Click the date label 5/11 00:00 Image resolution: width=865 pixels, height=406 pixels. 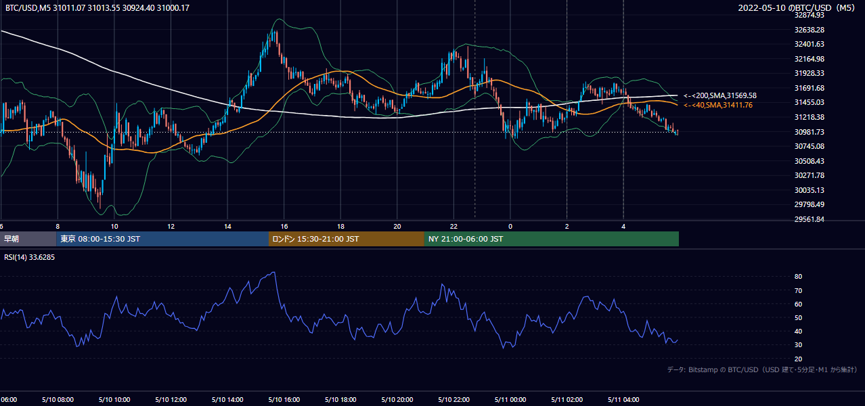510,400
